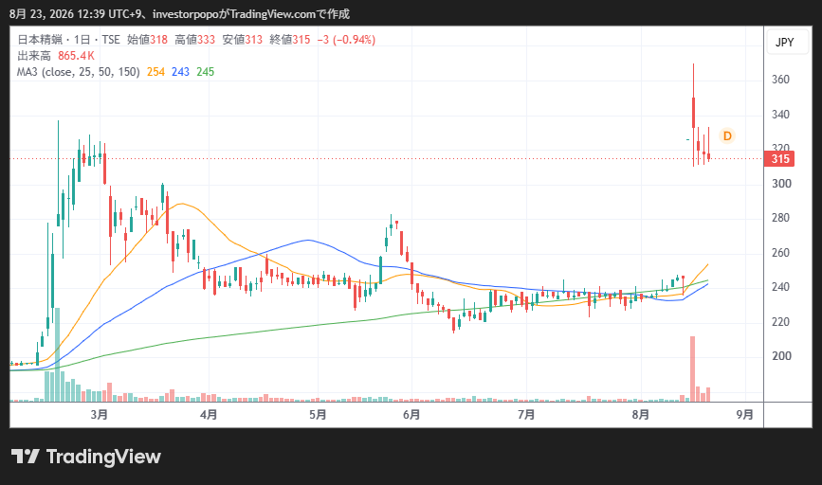Click the 5月 label on time axis
This screenshot has height=485, width=822.
point(318,415)
